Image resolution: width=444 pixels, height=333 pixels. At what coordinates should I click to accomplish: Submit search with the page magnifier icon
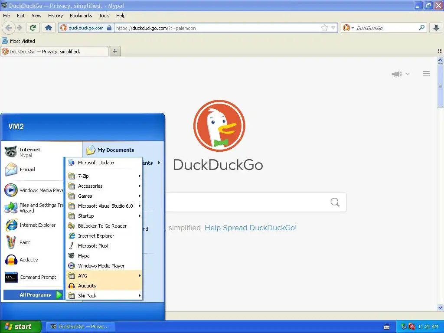tap(335, 202)
